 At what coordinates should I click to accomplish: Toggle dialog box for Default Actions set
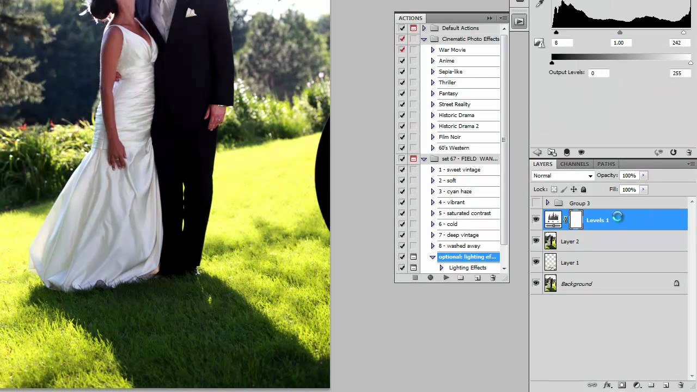413,28
